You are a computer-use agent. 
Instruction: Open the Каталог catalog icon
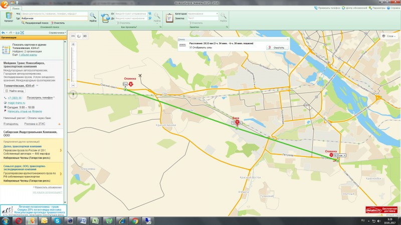8,16
